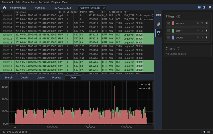Close the FzgProg_SPss.dlt tab

pos(104,8)
